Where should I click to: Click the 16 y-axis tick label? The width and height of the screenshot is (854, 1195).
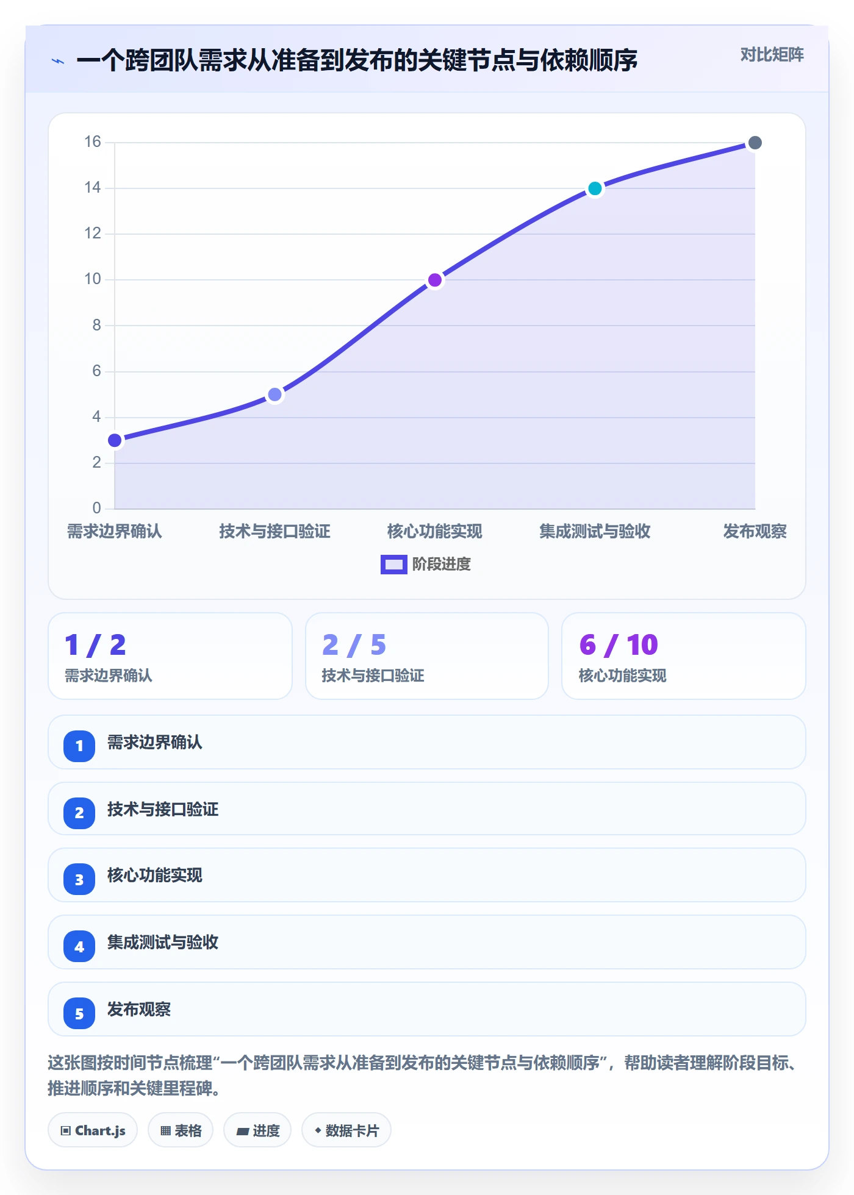(93, 142)
